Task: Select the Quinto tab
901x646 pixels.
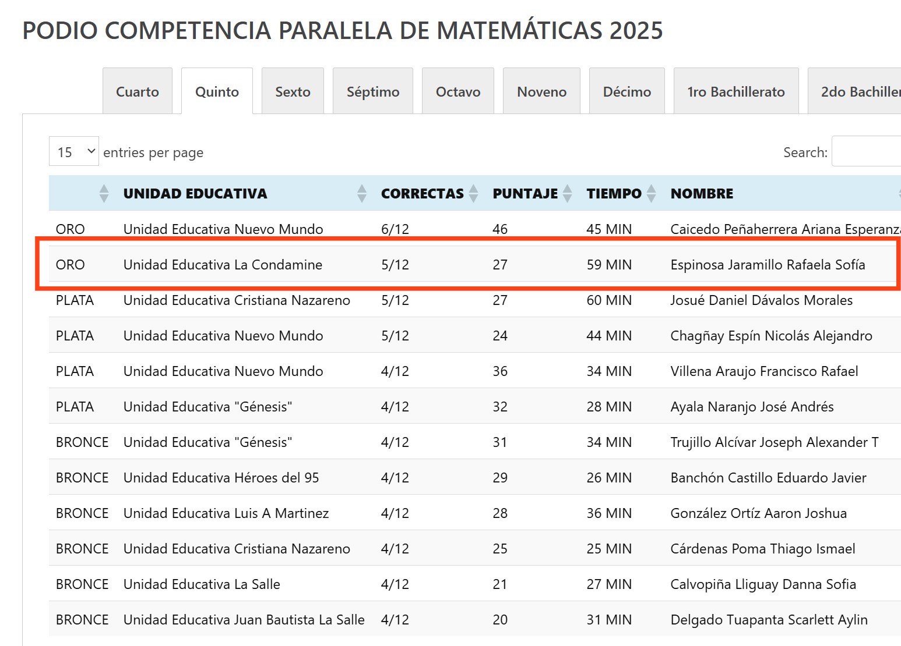Action: (x=217, y=91)
